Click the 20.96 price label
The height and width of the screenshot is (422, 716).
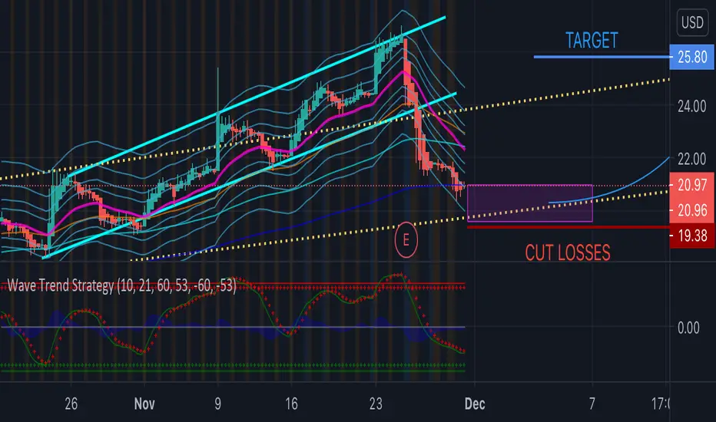coord(691,210)
